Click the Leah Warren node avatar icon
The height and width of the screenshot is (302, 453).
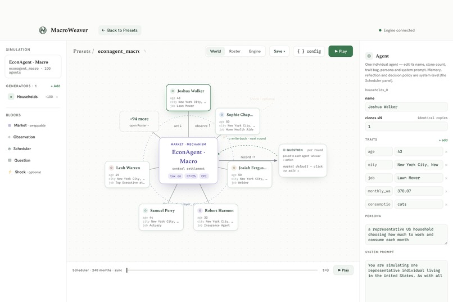[x=111, y=168]
